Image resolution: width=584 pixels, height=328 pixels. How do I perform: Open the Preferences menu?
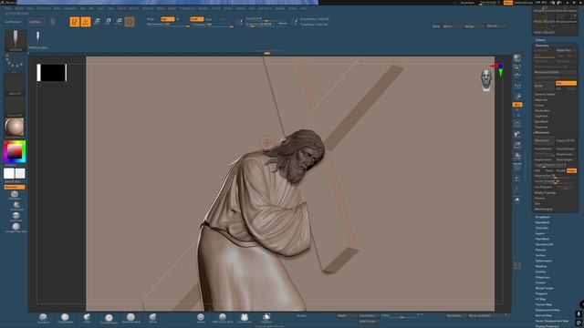(187, 8)
